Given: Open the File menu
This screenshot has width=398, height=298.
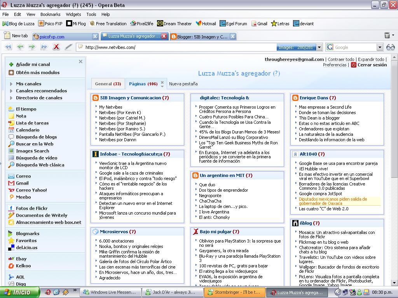Looking at the screenshot, I should point(5,14).
